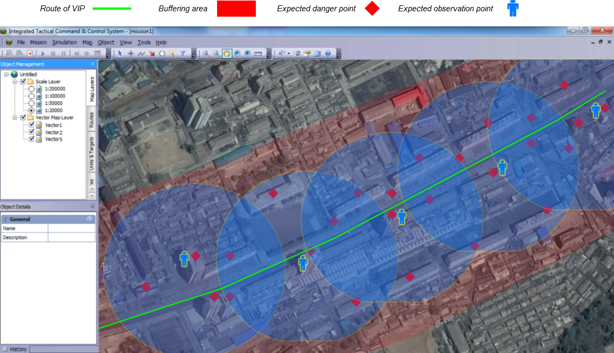Open the Simulation menu
The image size is (614, 353).
64,42
